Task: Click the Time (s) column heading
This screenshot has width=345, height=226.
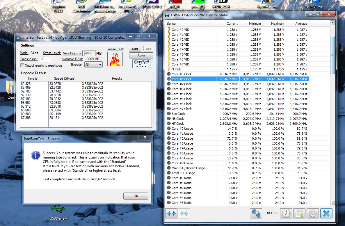Action: coord(33,78)
